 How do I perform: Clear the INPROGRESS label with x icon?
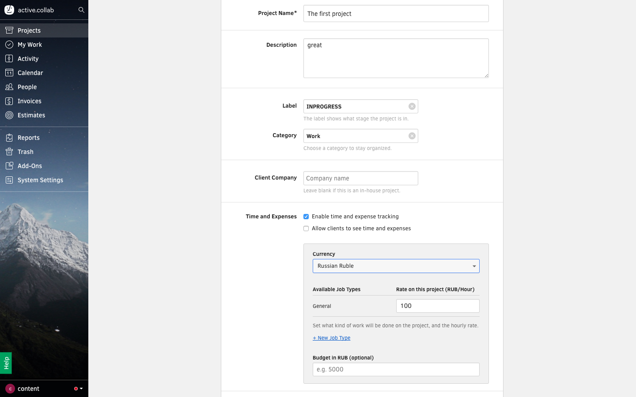(x=412, y=106)
